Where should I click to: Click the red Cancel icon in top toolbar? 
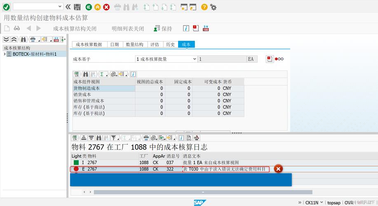click(x=106, y=7)
